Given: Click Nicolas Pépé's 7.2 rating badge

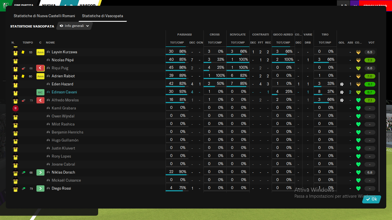Looking at the screenshot, I should 370,60.
